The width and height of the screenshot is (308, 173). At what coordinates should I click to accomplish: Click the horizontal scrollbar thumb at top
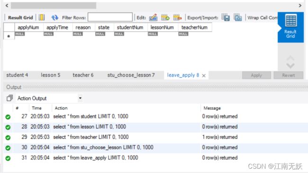(x=54, y=6)
